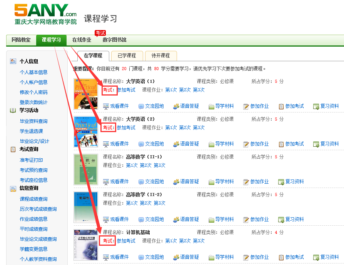This screenshot has width=344, height=265.
Task: Click 参加作业 icon for 计算机基础
Action: point(246,257)
